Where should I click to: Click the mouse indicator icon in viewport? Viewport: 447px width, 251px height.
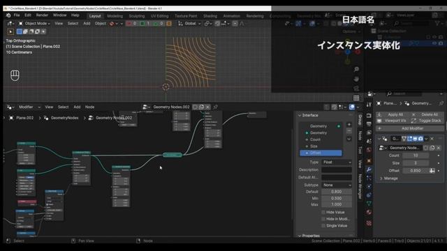pyautogui.click(x=15, y=75)
